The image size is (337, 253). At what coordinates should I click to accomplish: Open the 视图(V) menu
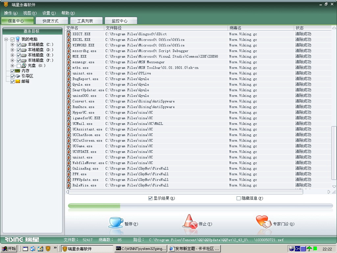pyautogui.click(x=30, y=13)
